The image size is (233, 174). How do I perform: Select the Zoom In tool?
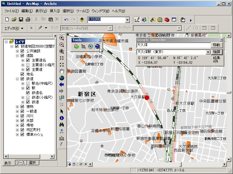[x=62, y=38]
